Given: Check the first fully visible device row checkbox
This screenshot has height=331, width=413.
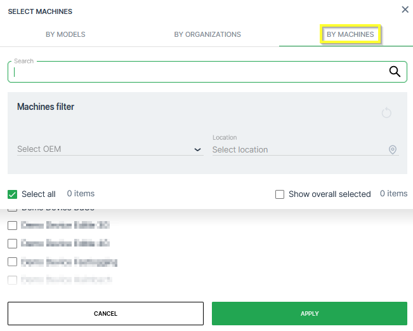Looking at the screenshot, I should click(x=12, y=225).
